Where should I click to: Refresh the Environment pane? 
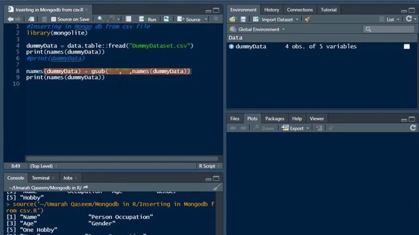click(x=409, y=19)
